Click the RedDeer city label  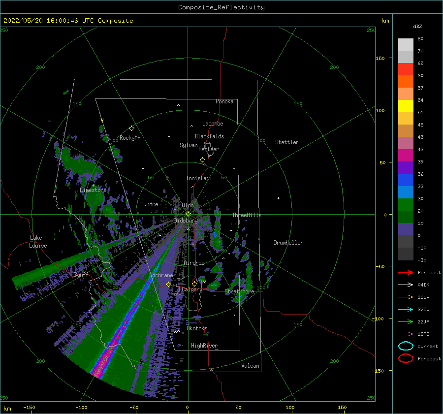(x=209, y=149)
